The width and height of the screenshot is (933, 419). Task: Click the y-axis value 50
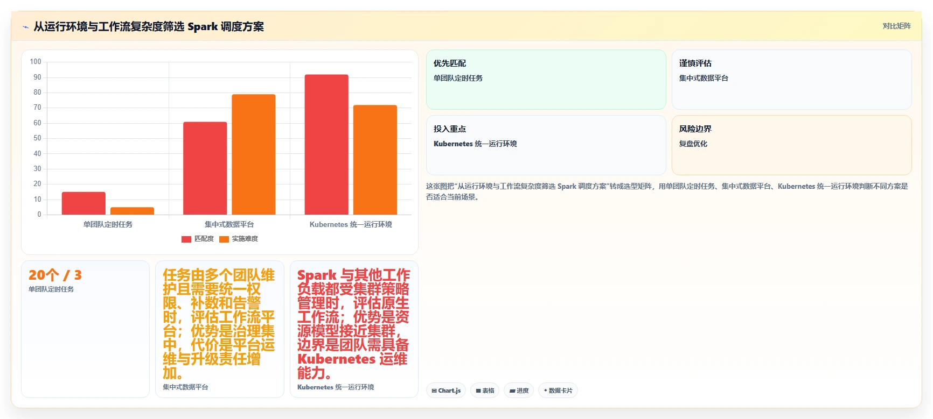click(x=37, y=138)
